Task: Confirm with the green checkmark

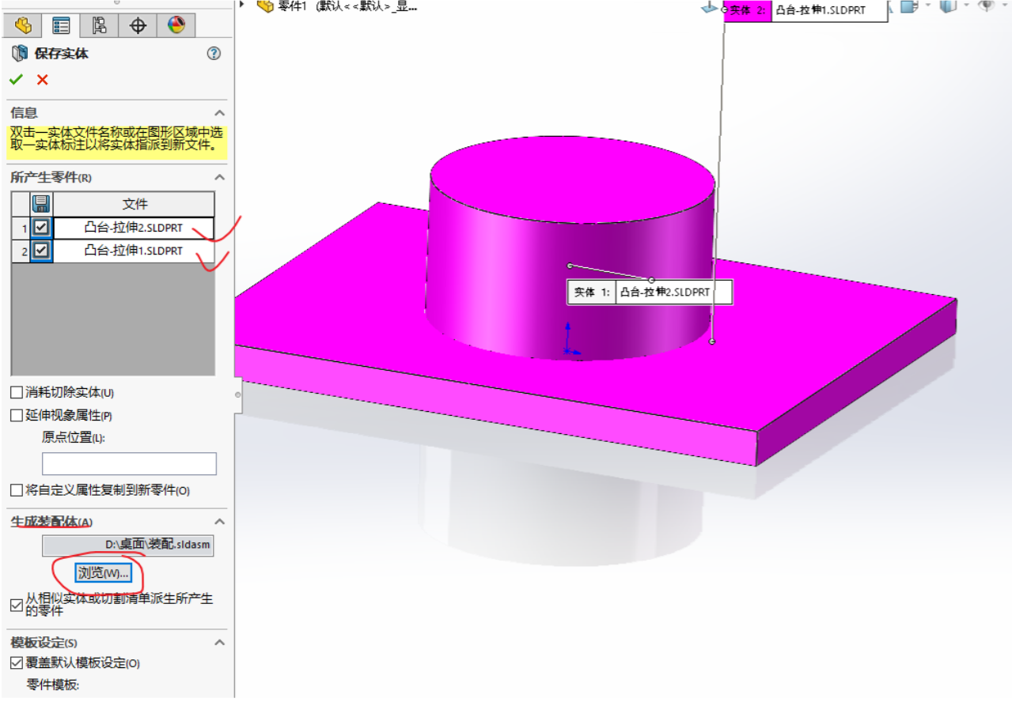Action: [17, 79]
